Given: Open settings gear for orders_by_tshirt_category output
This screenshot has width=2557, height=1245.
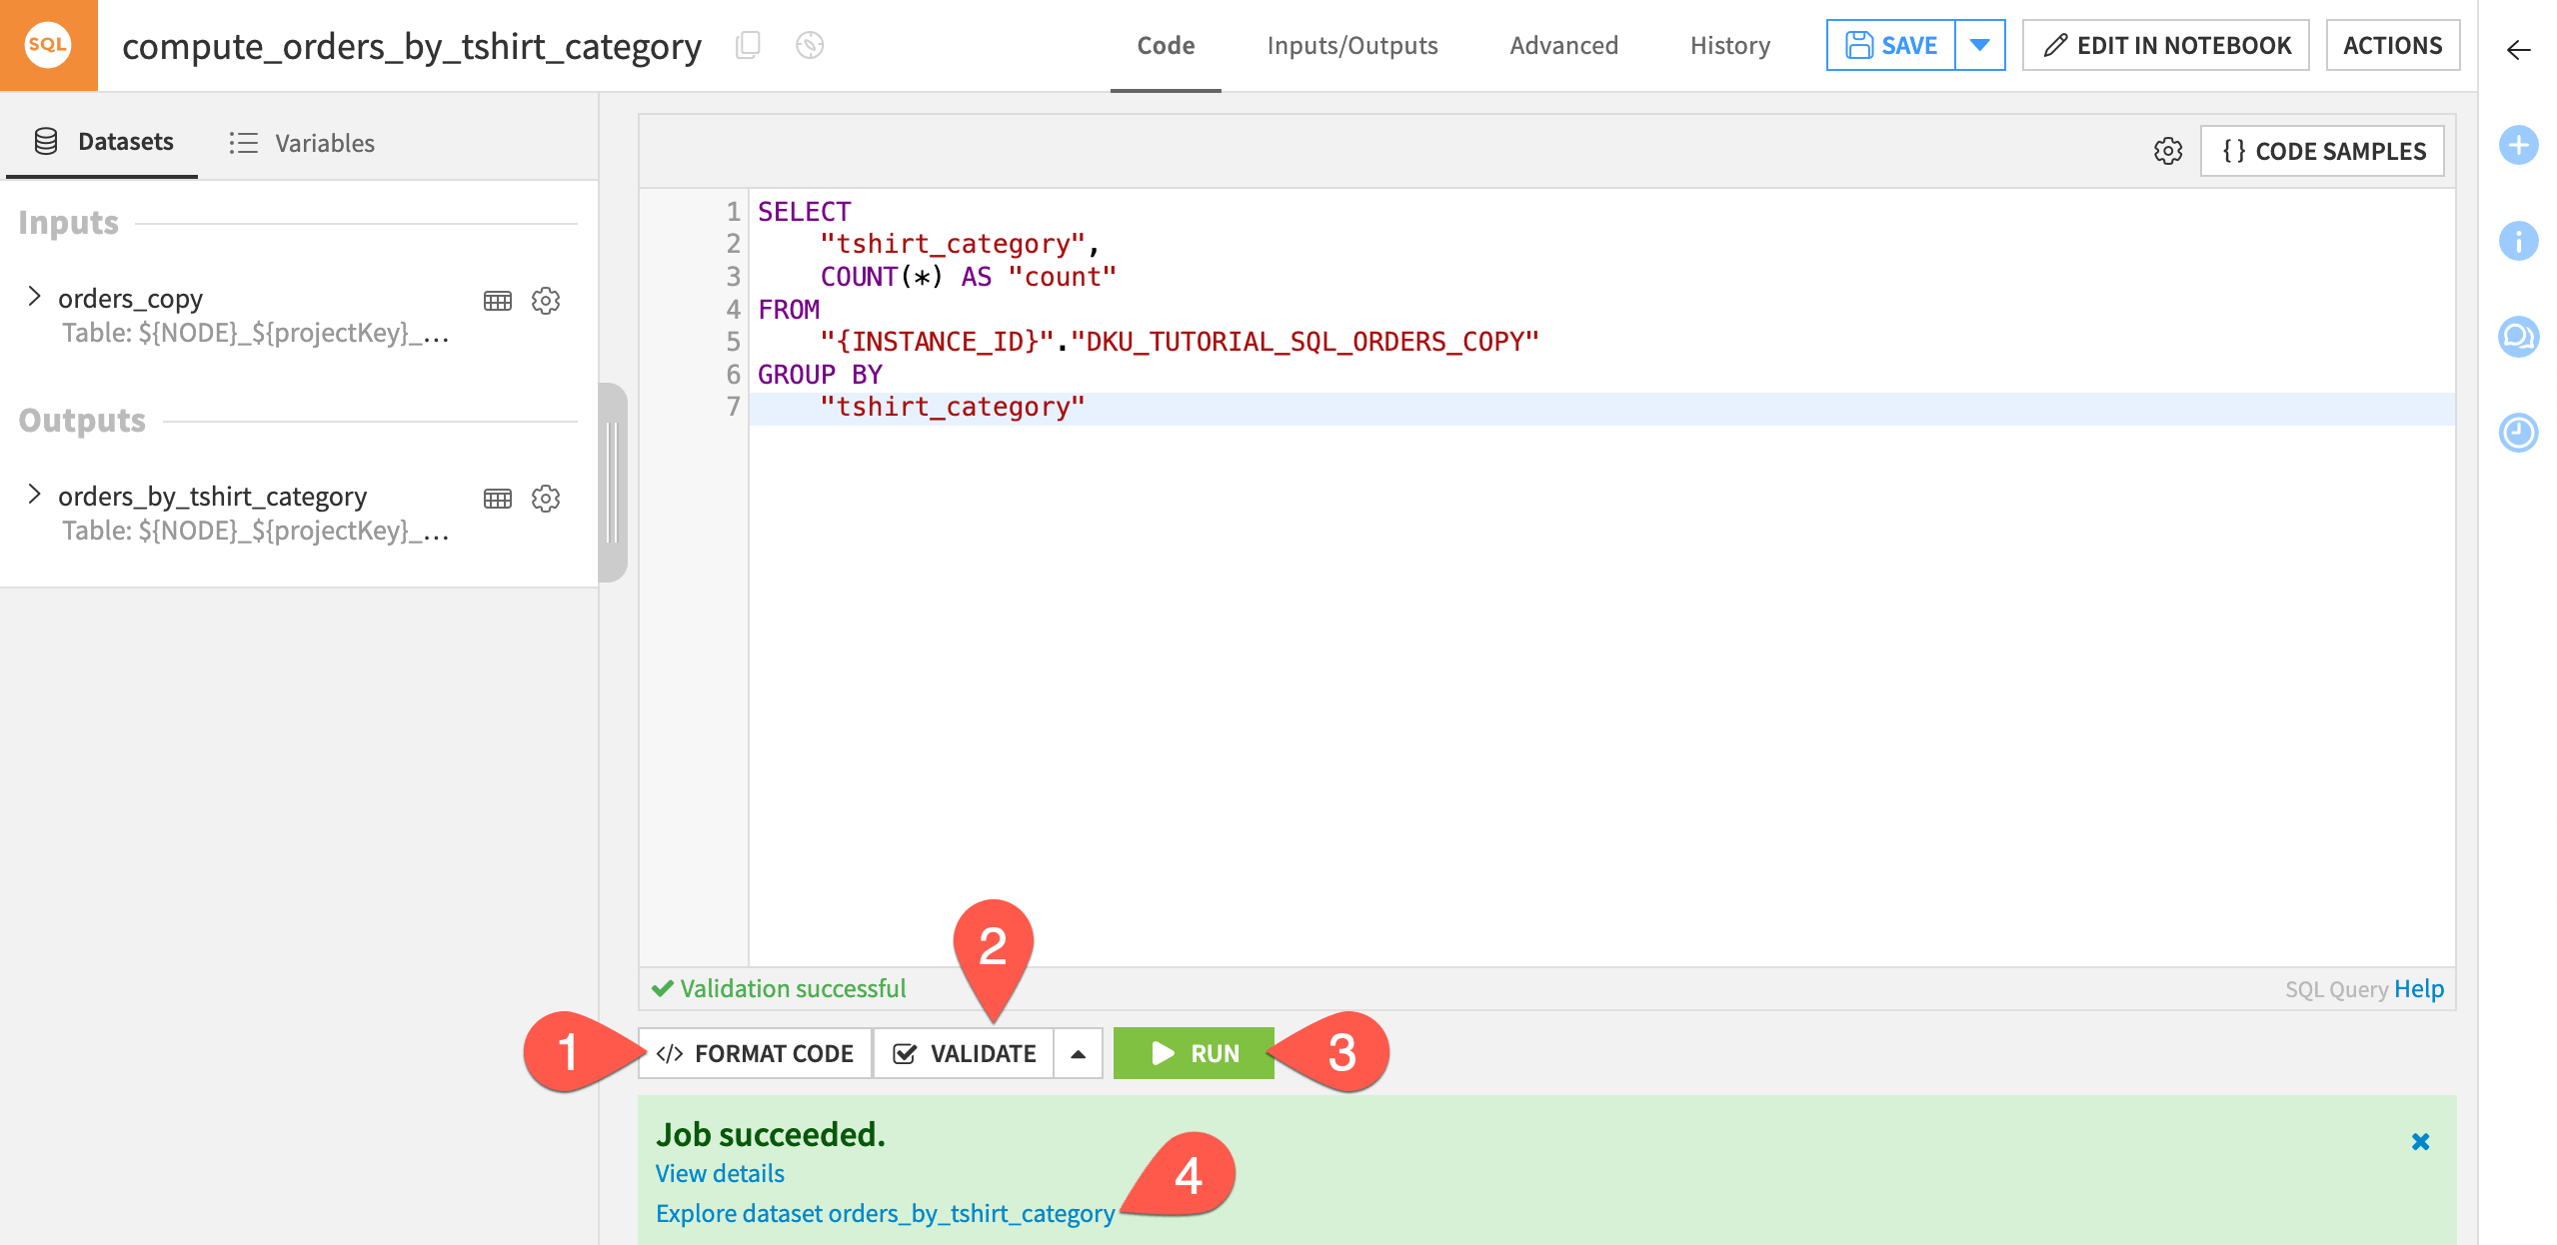Looking at the screenshot, I should (545, 498).
